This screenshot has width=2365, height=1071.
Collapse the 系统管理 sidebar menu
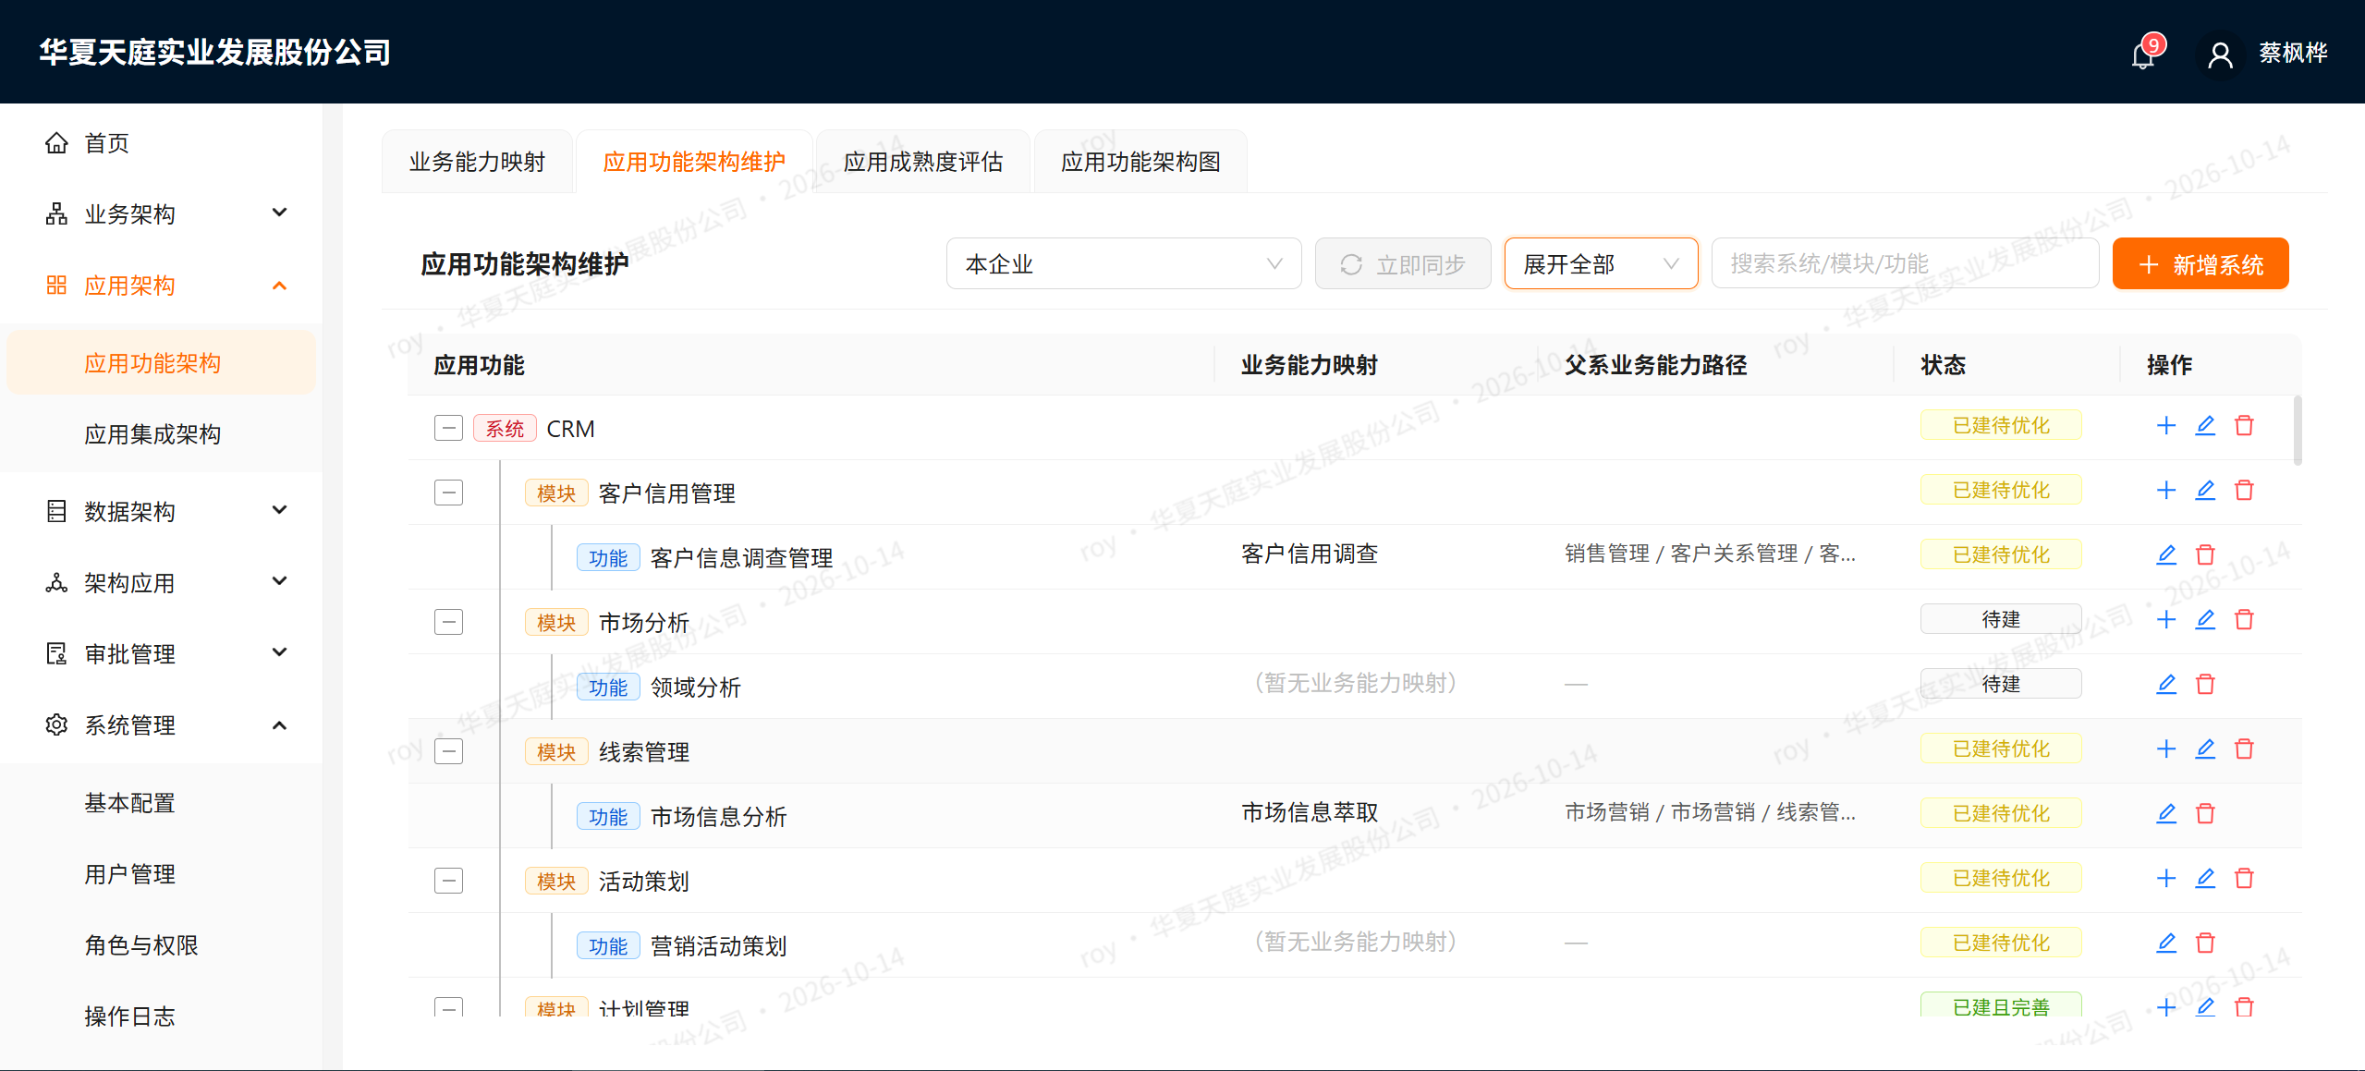(x=161, y=725)
